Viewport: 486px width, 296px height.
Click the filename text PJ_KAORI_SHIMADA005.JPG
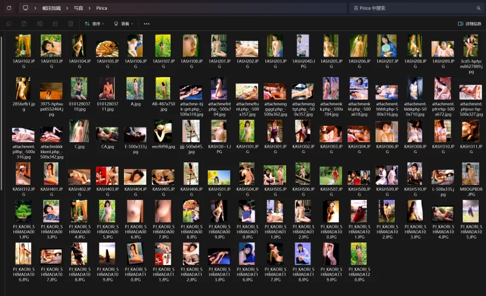(108, 232)
